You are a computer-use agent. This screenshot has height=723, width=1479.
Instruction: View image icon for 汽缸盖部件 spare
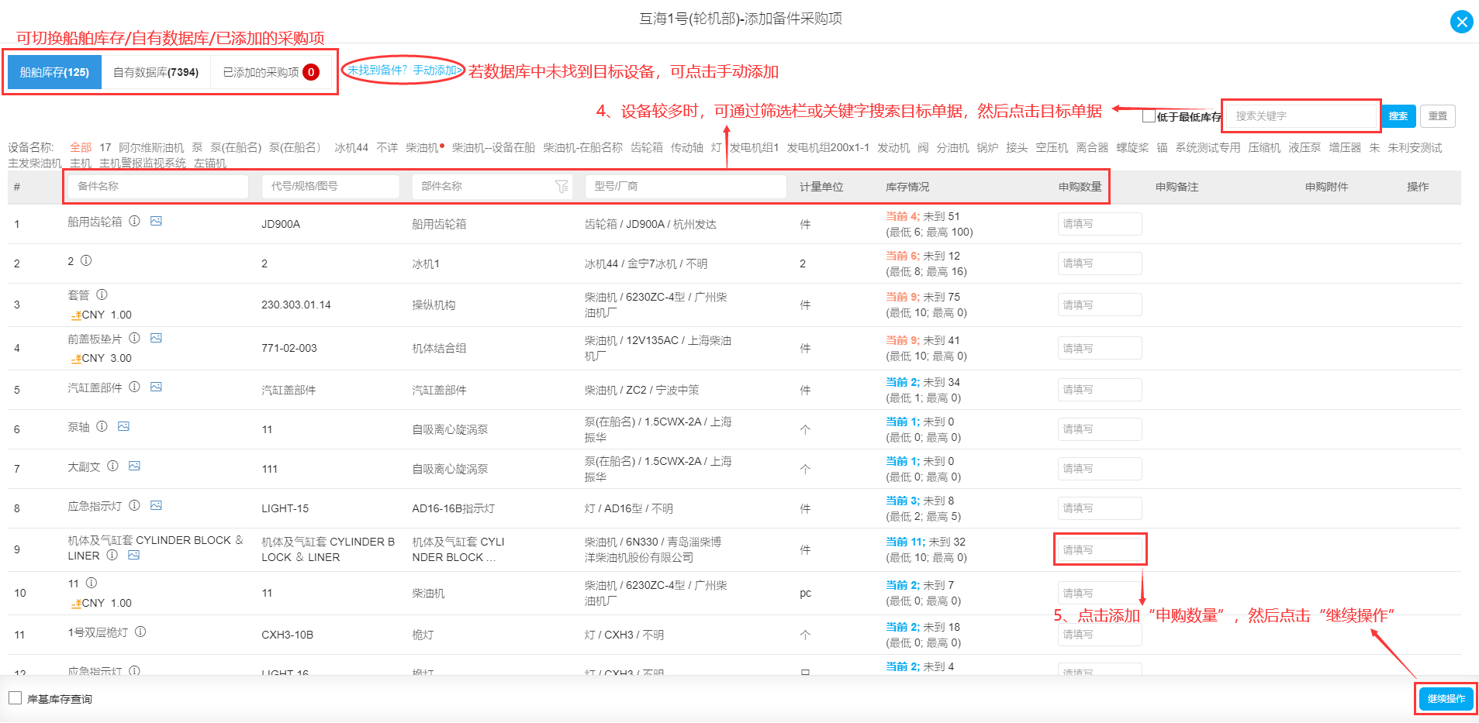156,387
